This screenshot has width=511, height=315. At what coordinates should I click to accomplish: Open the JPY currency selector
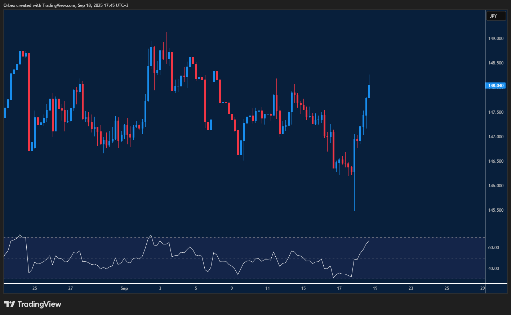[x=496, y=16]
